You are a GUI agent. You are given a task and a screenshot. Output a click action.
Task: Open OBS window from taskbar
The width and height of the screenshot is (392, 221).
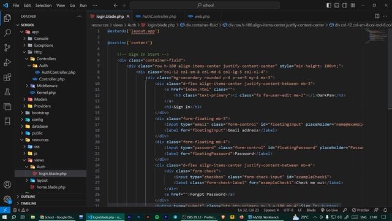(199, 217)
